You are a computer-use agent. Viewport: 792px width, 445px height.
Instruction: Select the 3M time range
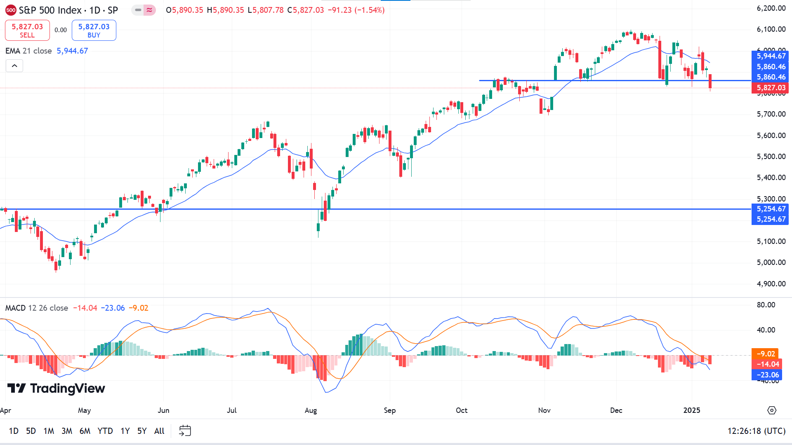(67, 431)
